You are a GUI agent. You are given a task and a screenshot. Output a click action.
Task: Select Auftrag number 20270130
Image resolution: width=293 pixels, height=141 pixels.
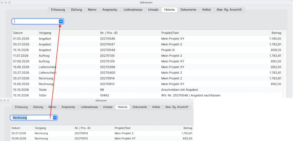pyautogui.click(x=107, y=56)
